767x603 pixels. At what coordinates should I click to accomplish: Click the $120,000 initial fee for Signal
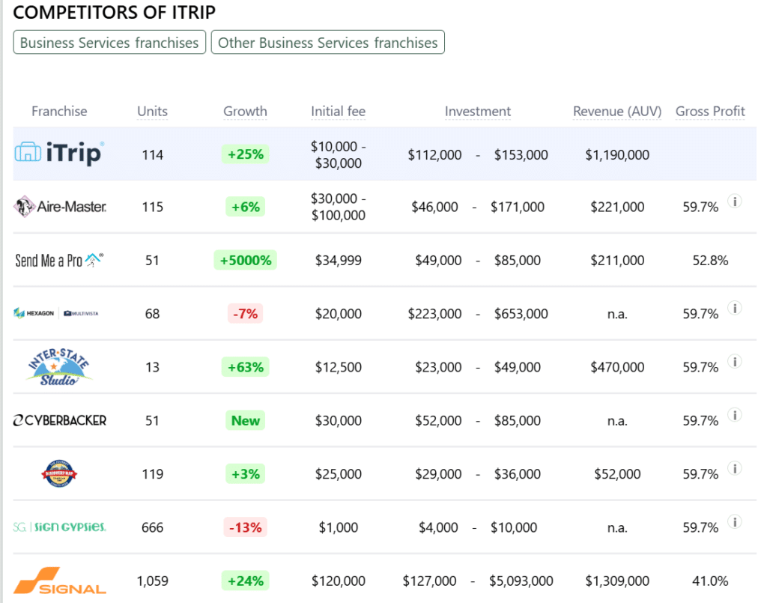pyautogui.click(x=338, y=581)
